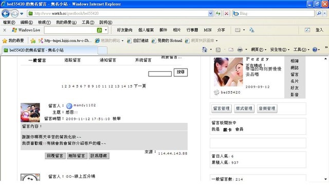Screen dimensions: 329x192
Task: Click the 留言管理 management button
Action: (222, 109)
